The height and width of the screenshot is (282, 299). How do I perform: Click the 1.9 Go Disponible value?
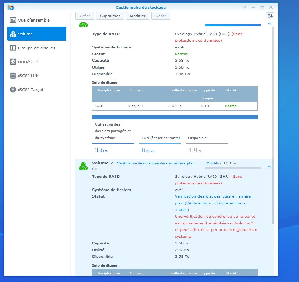(x=195, y=151)
